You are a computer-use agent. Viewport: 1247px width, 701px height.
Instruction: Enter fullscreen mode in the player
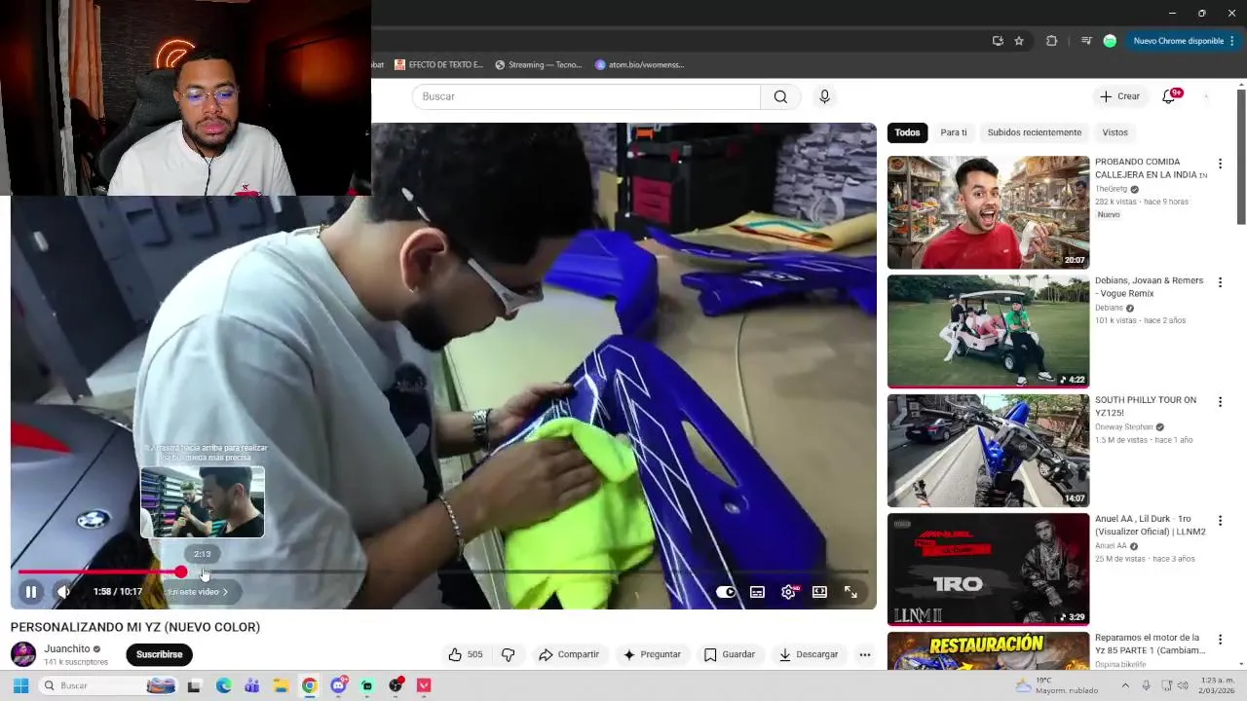click(x=850, y=592)
